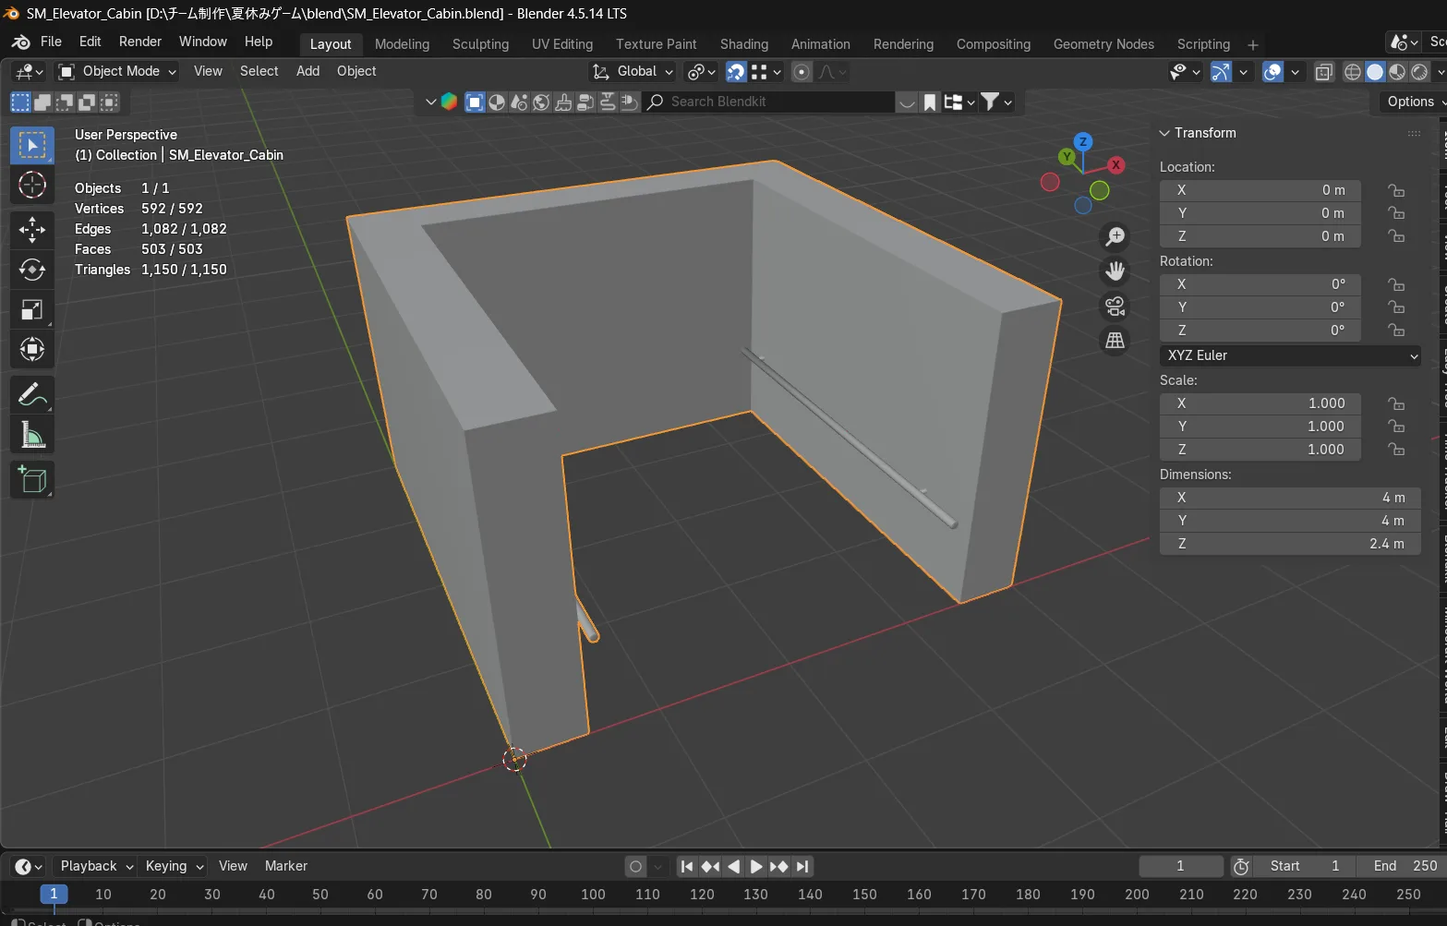The width and height of the screenshot is (1447, 926).
Task: Switch orthographic/perspective with the grid icon
Action: tap(1115, 341)
